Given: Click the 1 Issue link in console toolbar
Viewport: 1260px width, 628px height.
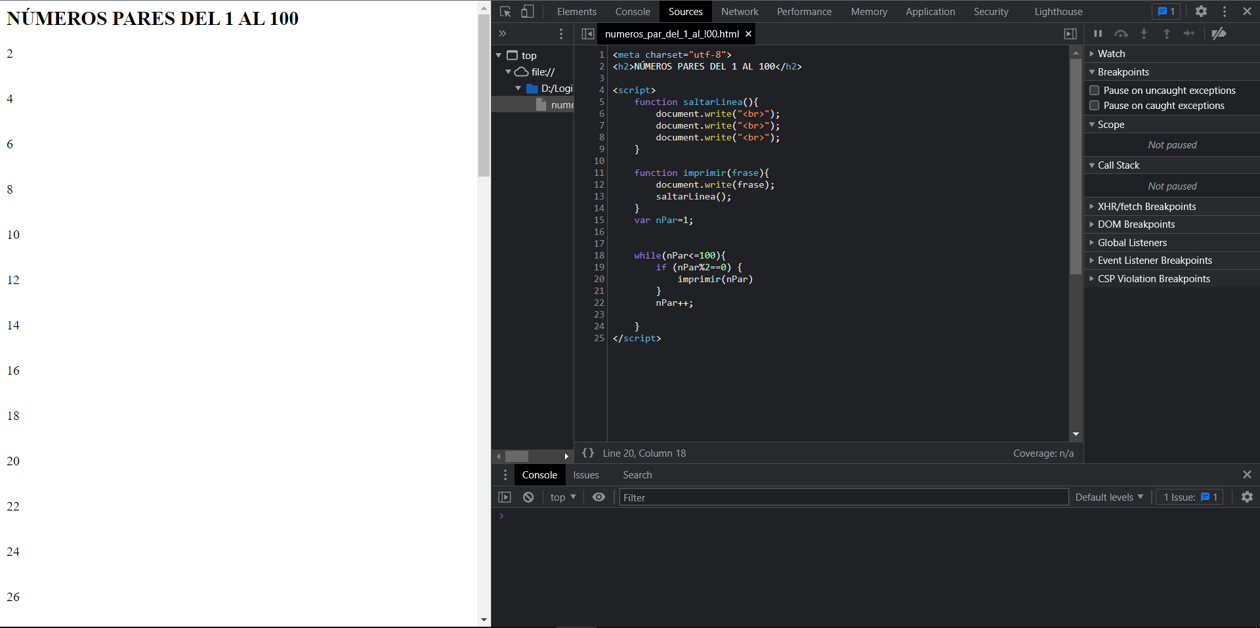Looking at the screenshot, I should [1190, 497].
